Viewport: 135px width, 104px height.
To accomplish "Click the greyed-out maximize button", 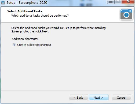I will [118, 2].
